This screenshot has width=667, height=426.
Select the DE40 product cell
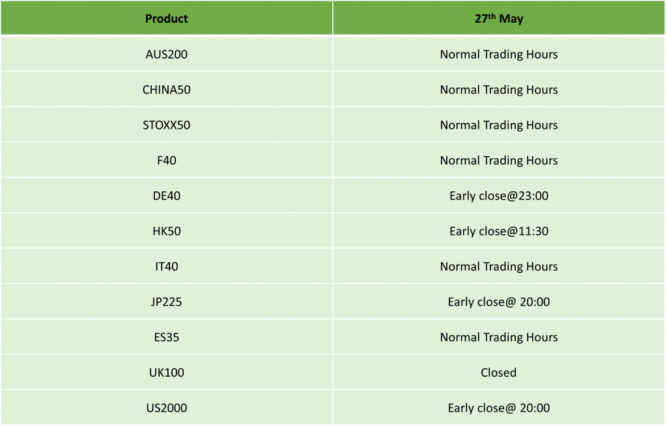(166, 195)
